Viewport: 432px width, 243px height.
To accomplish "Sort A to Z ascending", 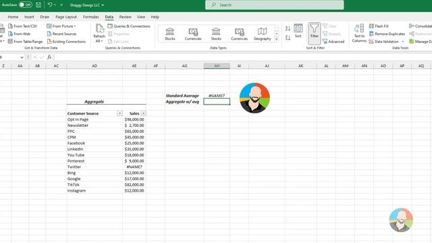I will pyautogui.click(x=288, y=28).
